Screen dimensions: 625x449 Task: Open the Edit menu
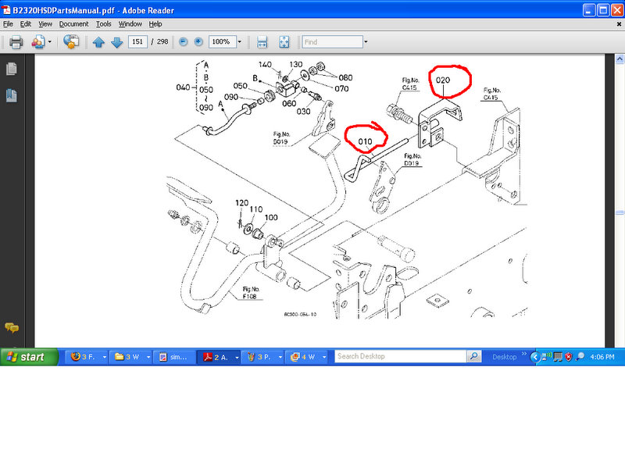[x=26, y=24]
